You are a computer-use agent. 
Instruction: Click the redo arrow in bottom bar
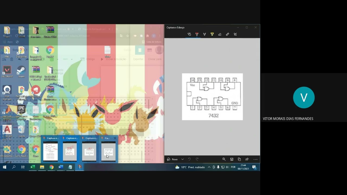(197, 159)
